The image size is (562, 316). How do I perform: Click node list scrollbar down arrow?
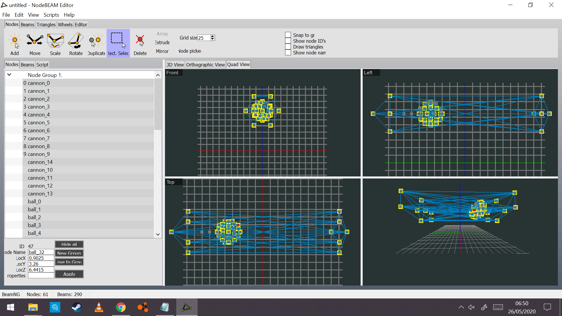click(x=158, y=234)
